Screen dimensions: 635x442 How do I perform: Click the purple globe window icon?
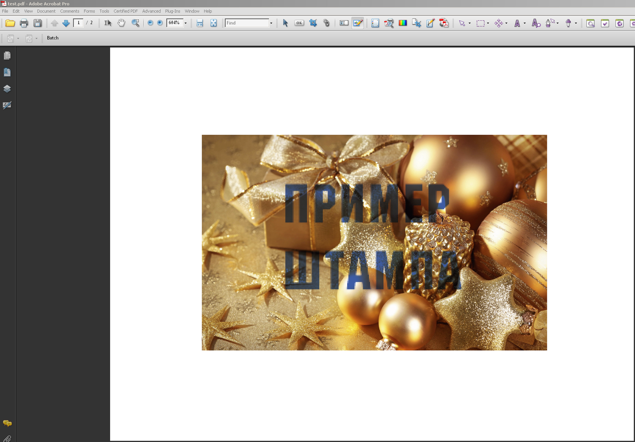point(619,23)
